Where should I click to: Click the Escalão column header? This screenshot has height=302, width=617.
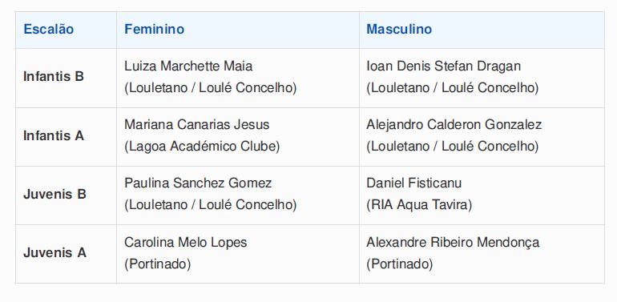(x=48, y=30)
